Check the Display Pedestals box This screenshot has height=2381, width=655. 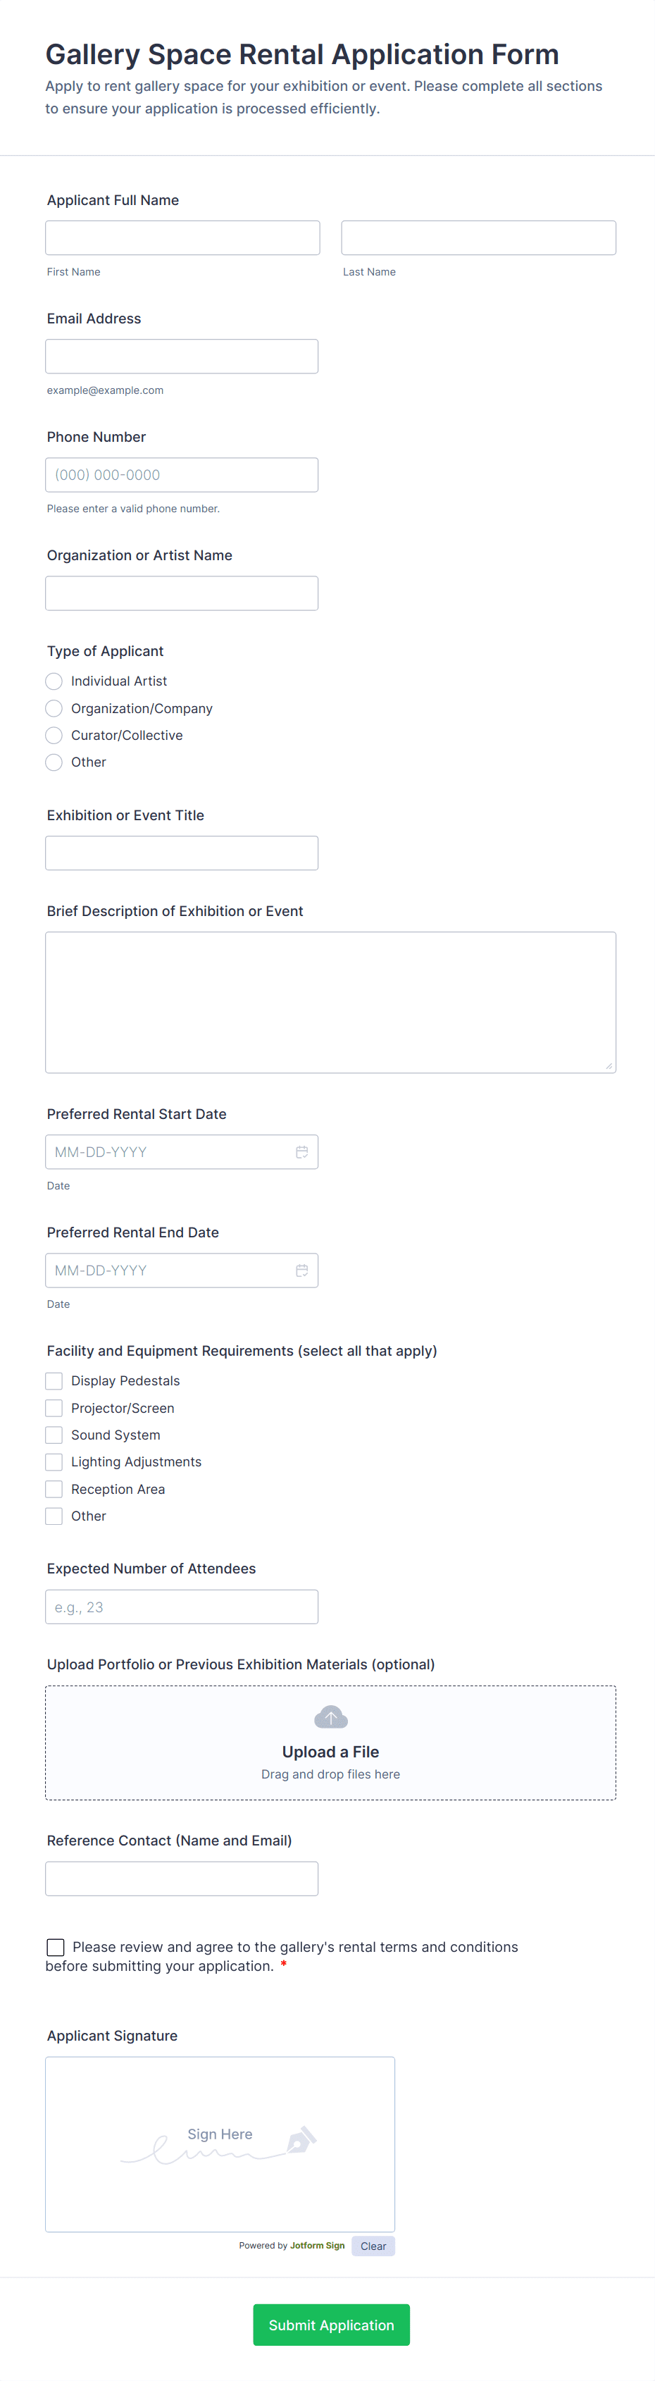tap(54, 1381)
